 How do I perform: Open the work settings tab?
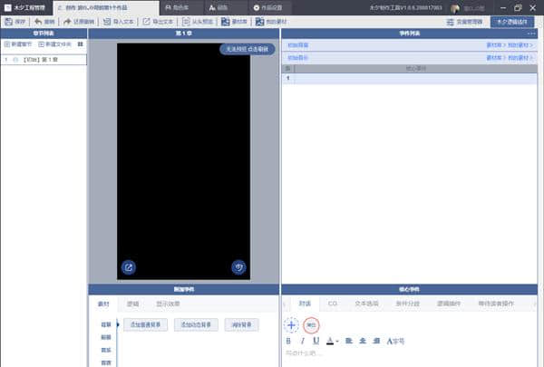(x=270, y=7)
